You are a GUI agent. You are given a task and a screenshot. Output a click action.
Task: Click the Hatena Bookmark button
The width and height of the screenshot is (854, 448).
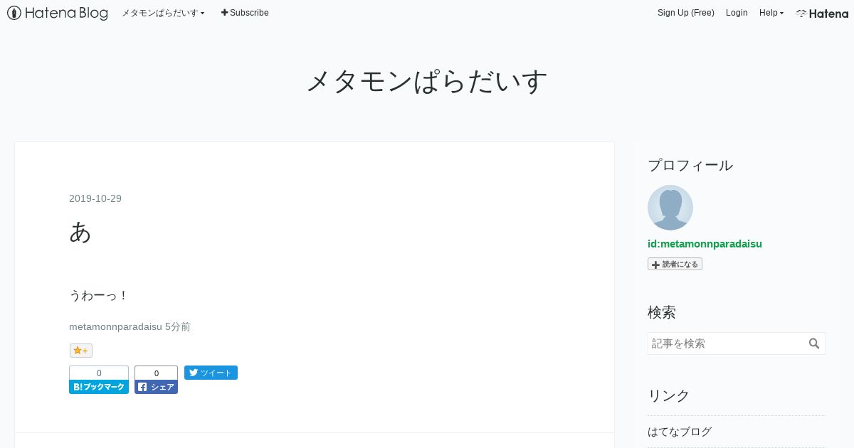pyautogui.click(x=99, y=380)
